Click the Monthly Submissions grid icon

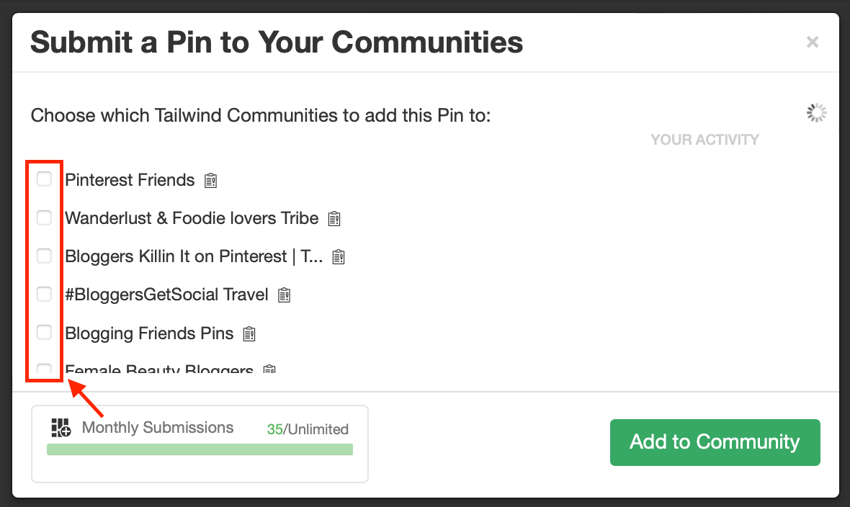coord(61,428)
